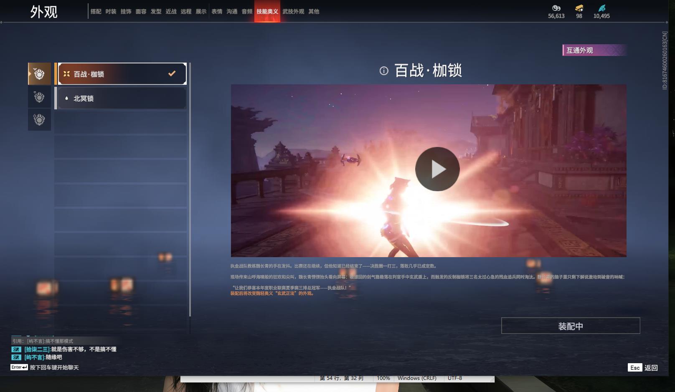
Task: Play the skill preview video
Action: click(437, 169)
